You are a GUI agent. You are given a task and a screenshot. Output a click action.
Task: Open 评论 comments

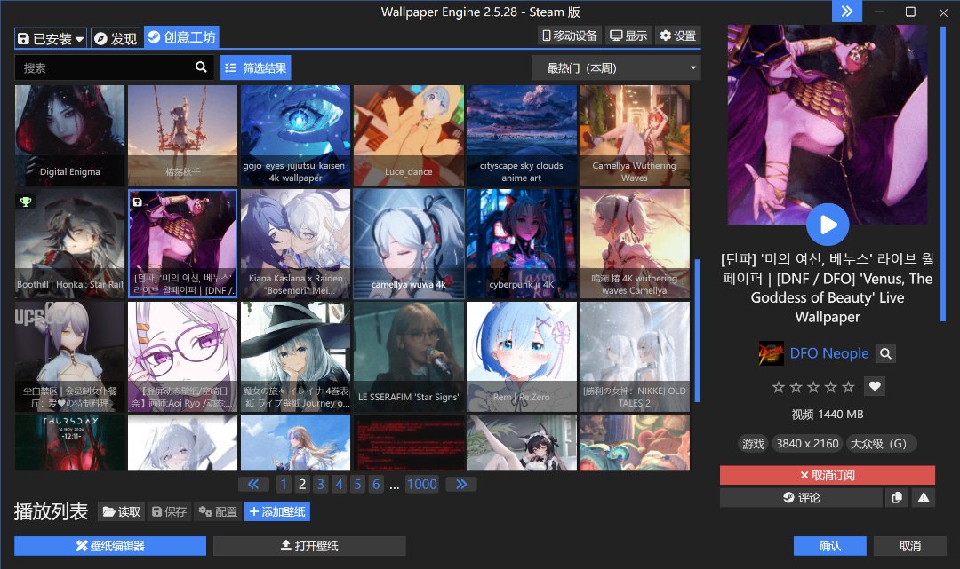point(801,497)
